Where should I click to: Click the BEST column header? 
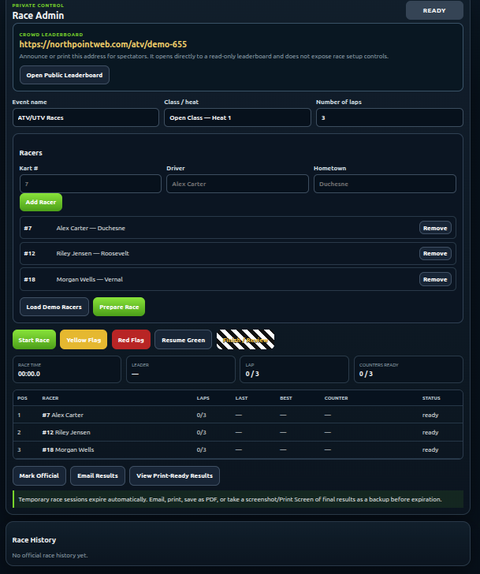coord(286,398)
